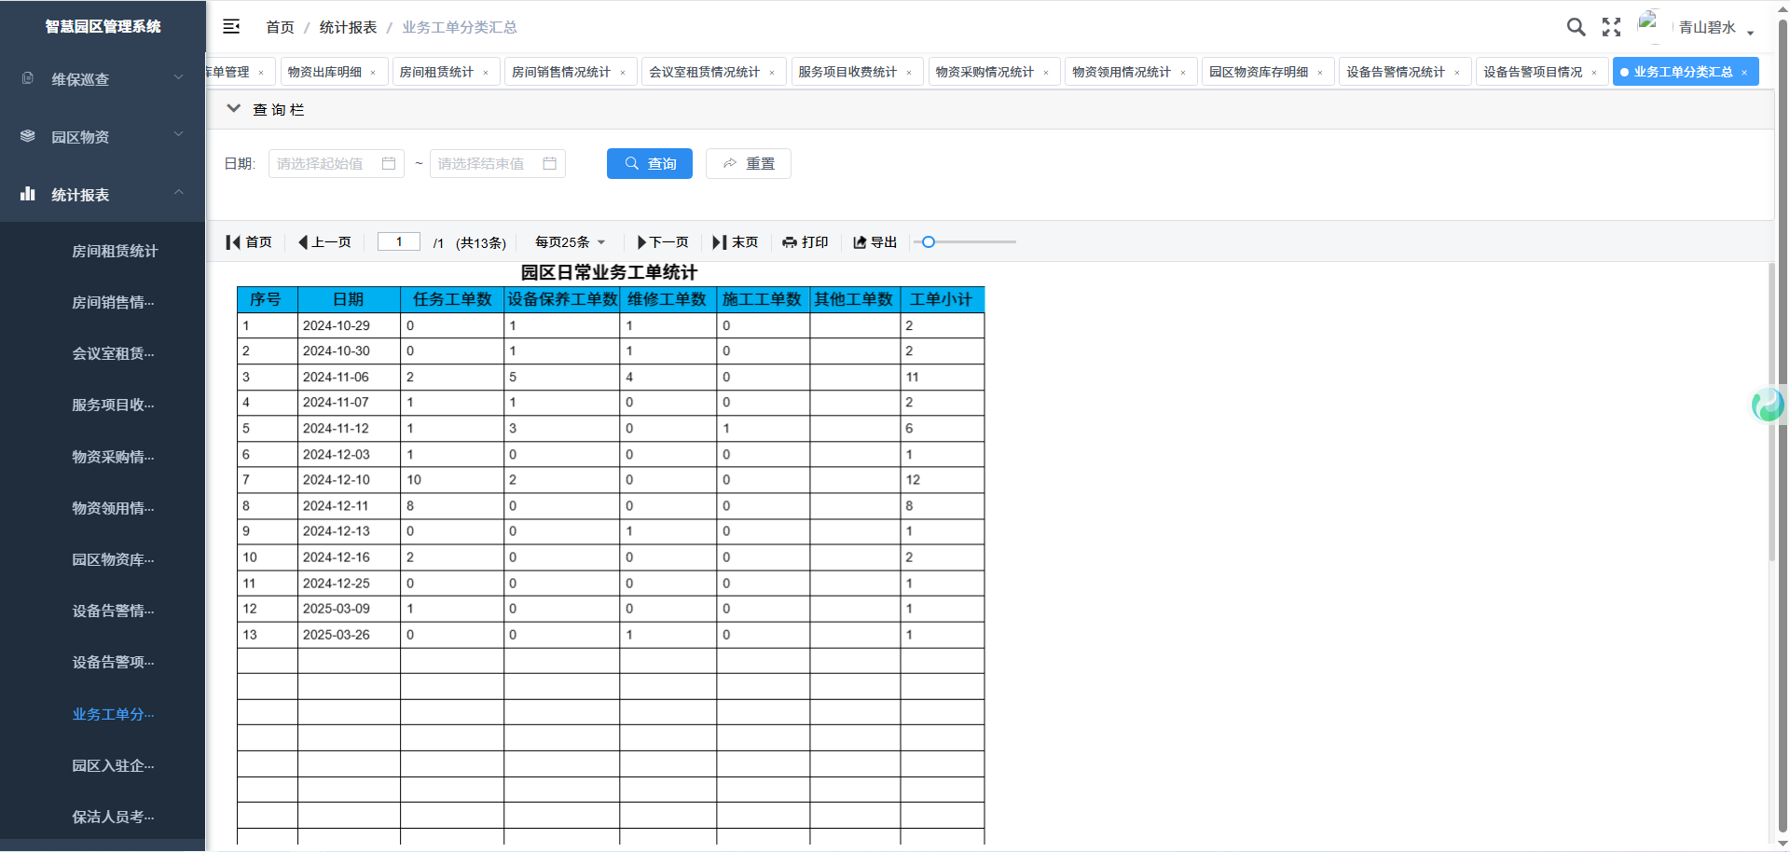Open calendar icon in start date field
This screenshot has height=852, width=1790.
click(389, 164)
